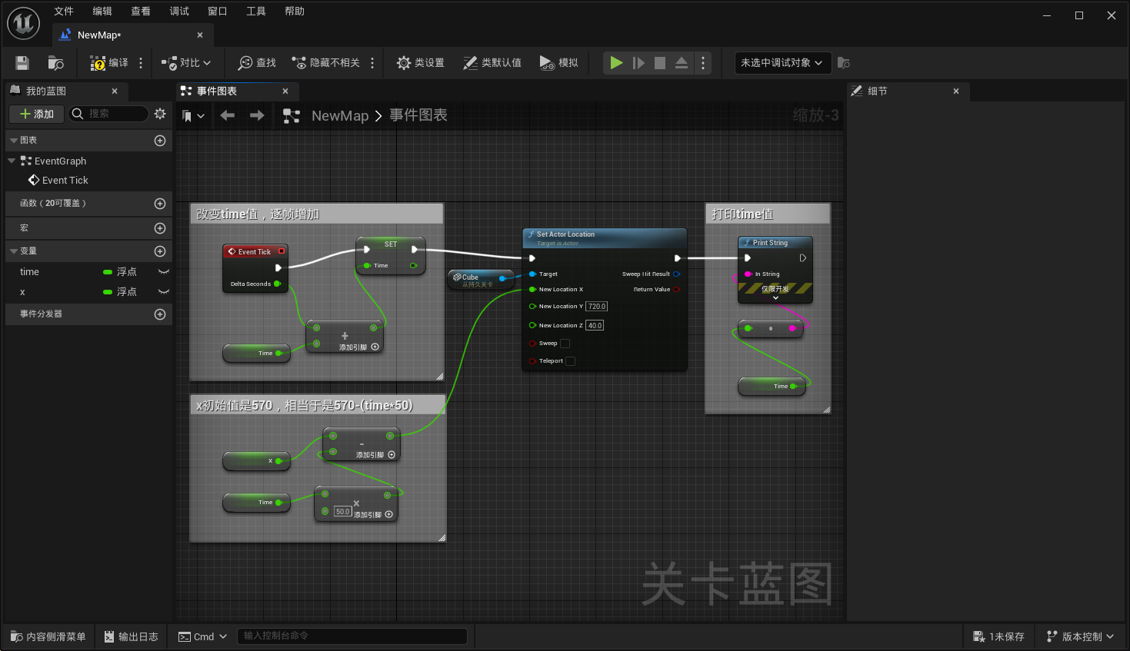Click the find debug object icon
Screen dimensions: 1130x651
pos(844,63)
